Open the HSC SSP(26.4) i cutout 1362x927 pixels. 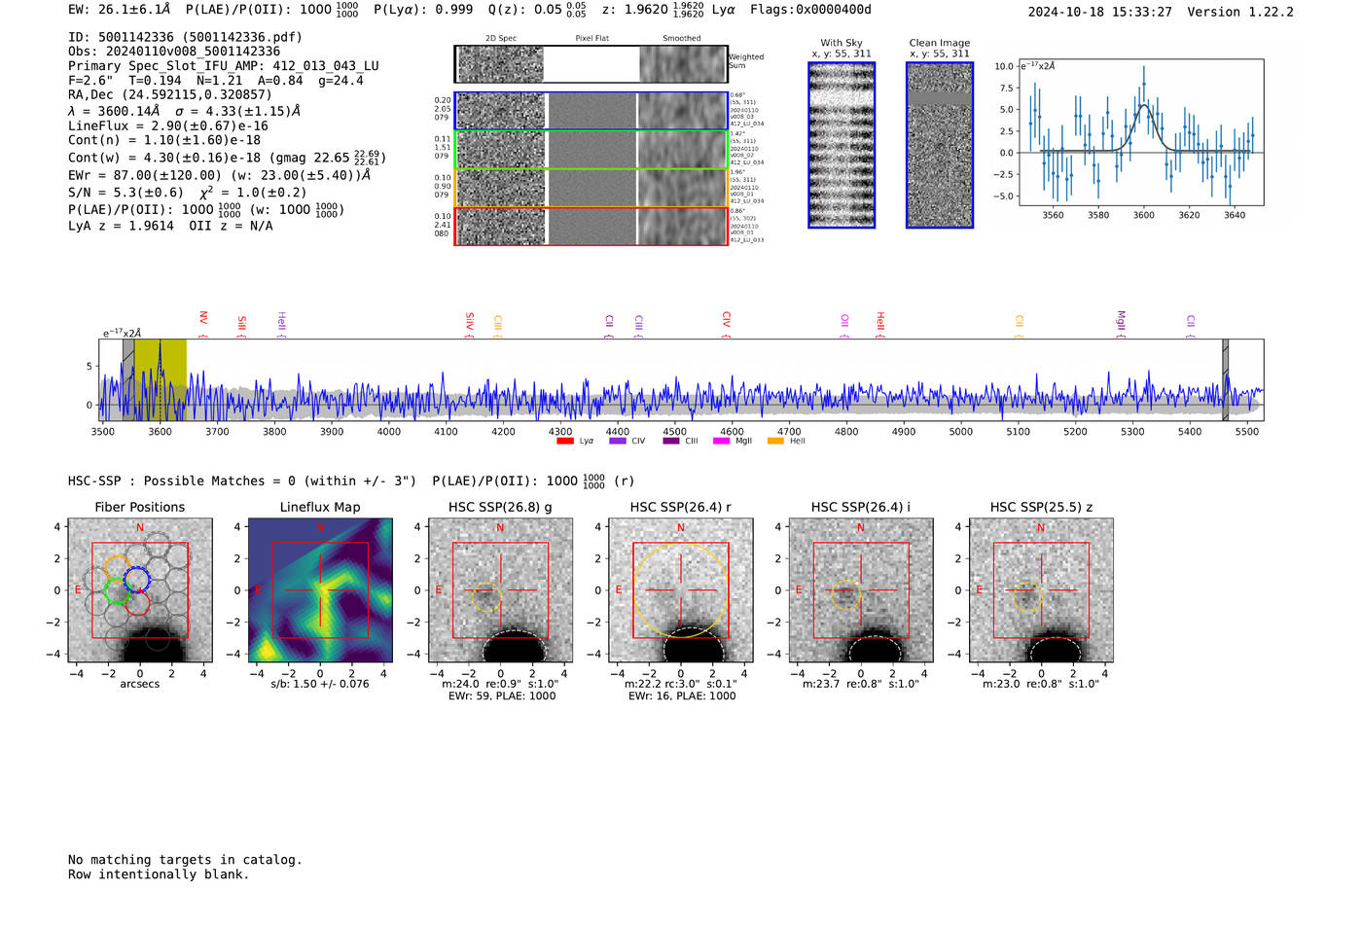pos(861,590)
